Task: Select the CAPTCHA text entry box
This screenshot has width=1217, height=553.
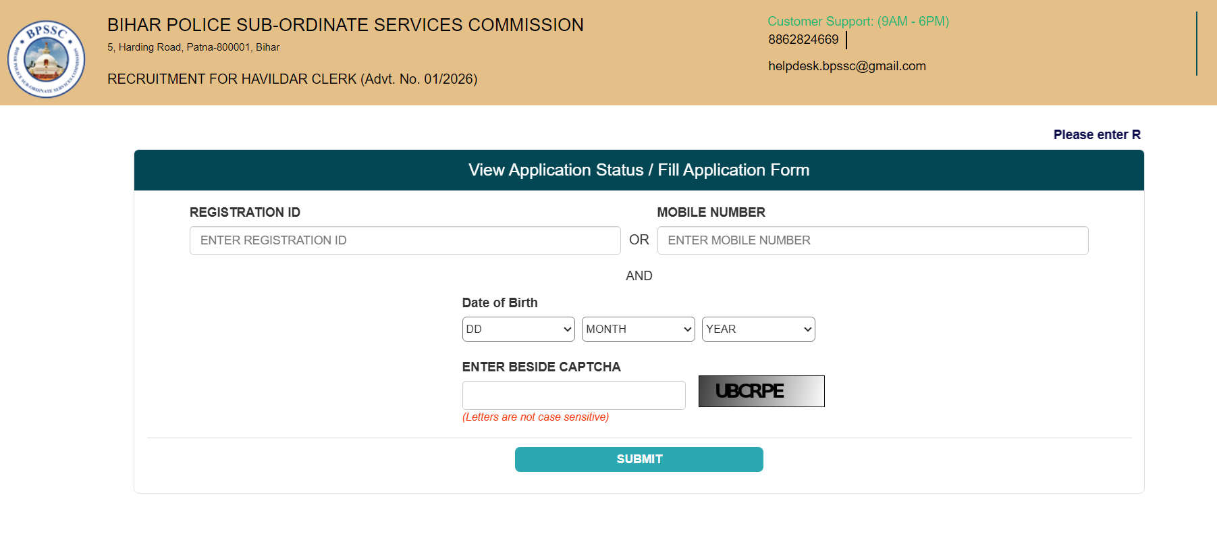Action: point(574,395)
